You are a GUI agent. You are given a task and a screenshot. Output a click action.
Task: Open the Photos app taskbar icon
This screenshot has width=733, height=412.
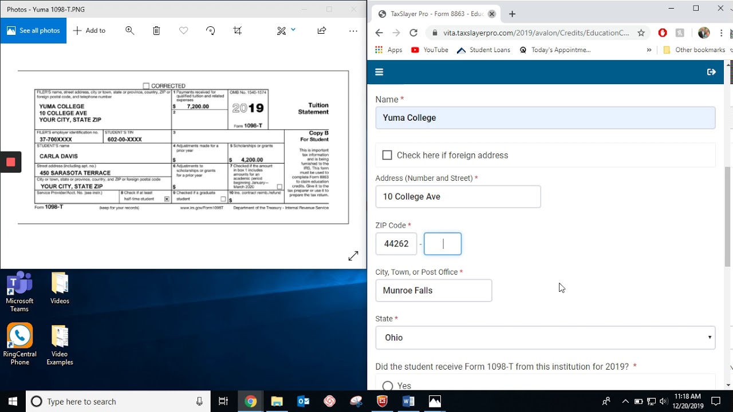[435, 401]
